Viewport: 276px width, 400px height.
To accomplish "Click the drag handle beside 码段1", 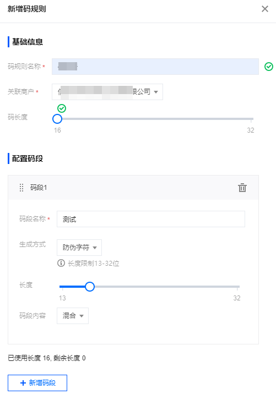I will (x=21, y=188).
